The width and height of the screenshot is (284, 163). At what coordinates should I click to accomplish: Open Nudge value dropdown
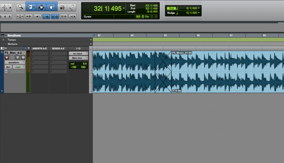click(199, 13)
